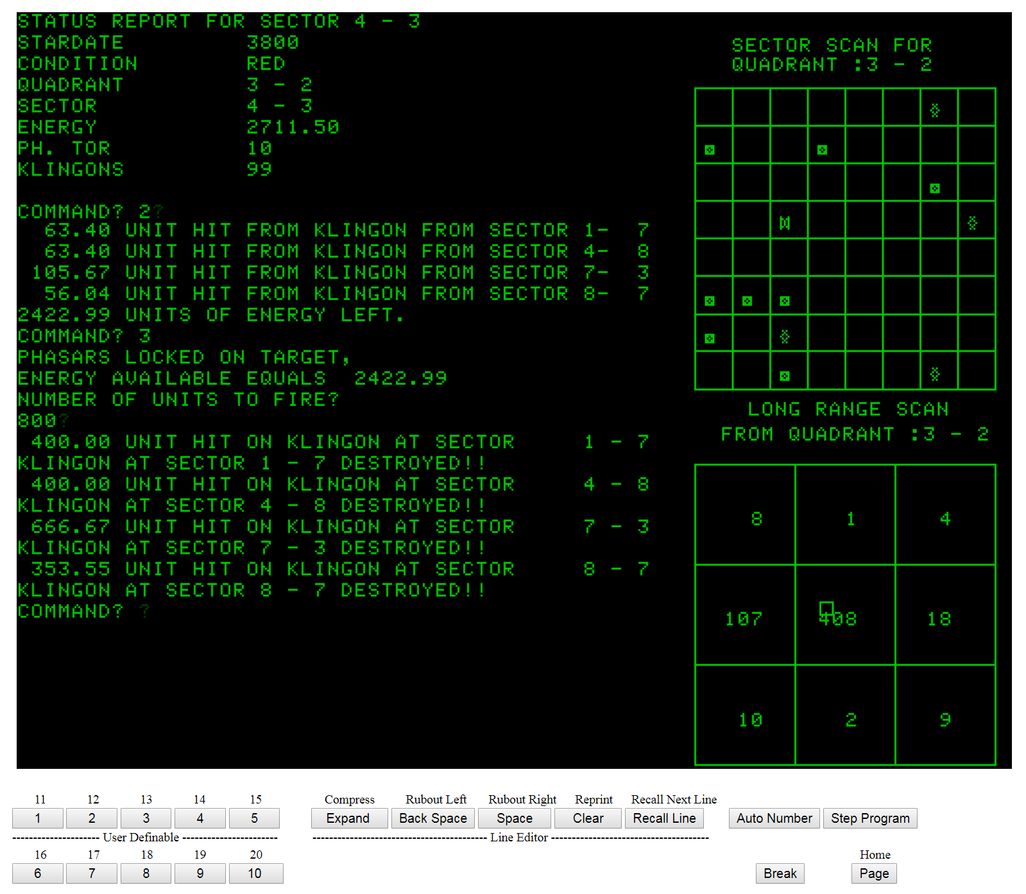Click the "353.55 UNIT HIT ON KLINGON" line
The height and width of the screenshot is (894, 1026).
341,569
